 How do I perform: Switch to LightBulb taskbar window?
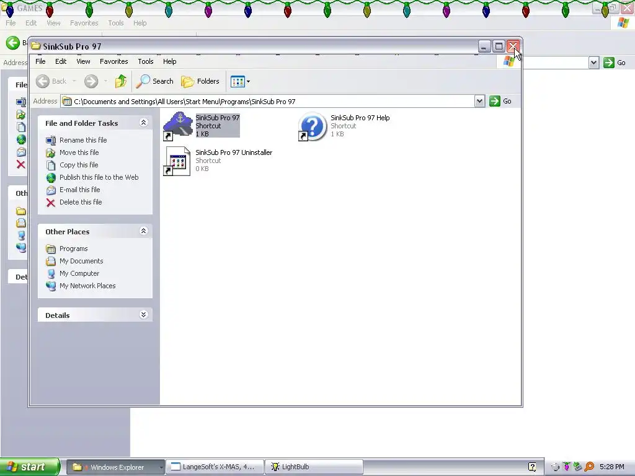point(314,467)
